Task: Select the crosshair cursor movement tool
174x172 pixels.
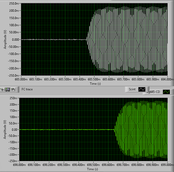Action: (3, 89)
